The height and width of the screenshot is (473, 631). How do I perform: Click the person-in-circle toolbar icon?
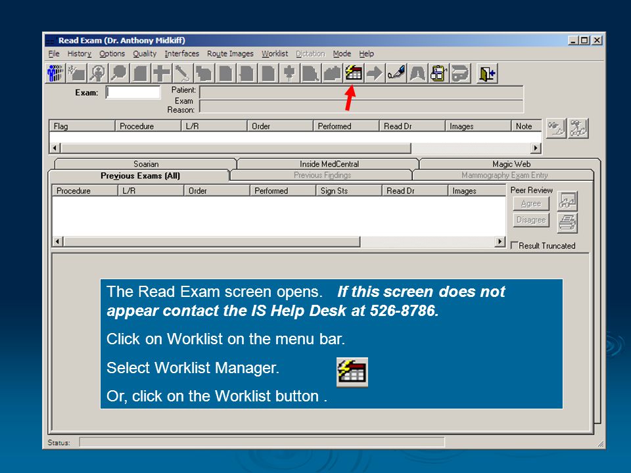coord(98,74)
